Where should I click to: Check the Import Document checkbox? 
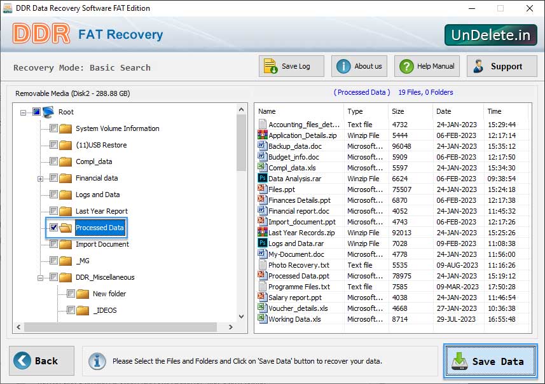click(53, 244)
